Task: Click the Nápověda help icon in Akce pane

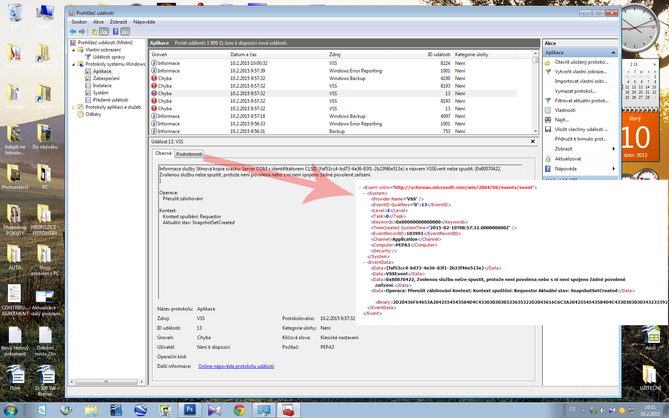Action: pos(548,169)
